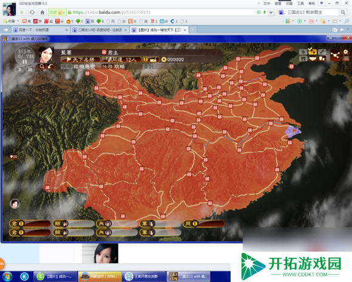Click the colorful extensions grid icon
This screenshot has width=352, height=282.
[x=288, y=21]
